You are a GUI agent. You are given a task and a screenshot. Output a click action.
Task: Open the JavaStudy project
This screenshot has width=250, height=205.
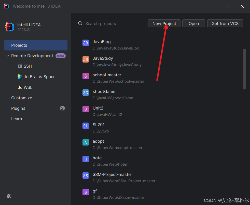[103, 58]
